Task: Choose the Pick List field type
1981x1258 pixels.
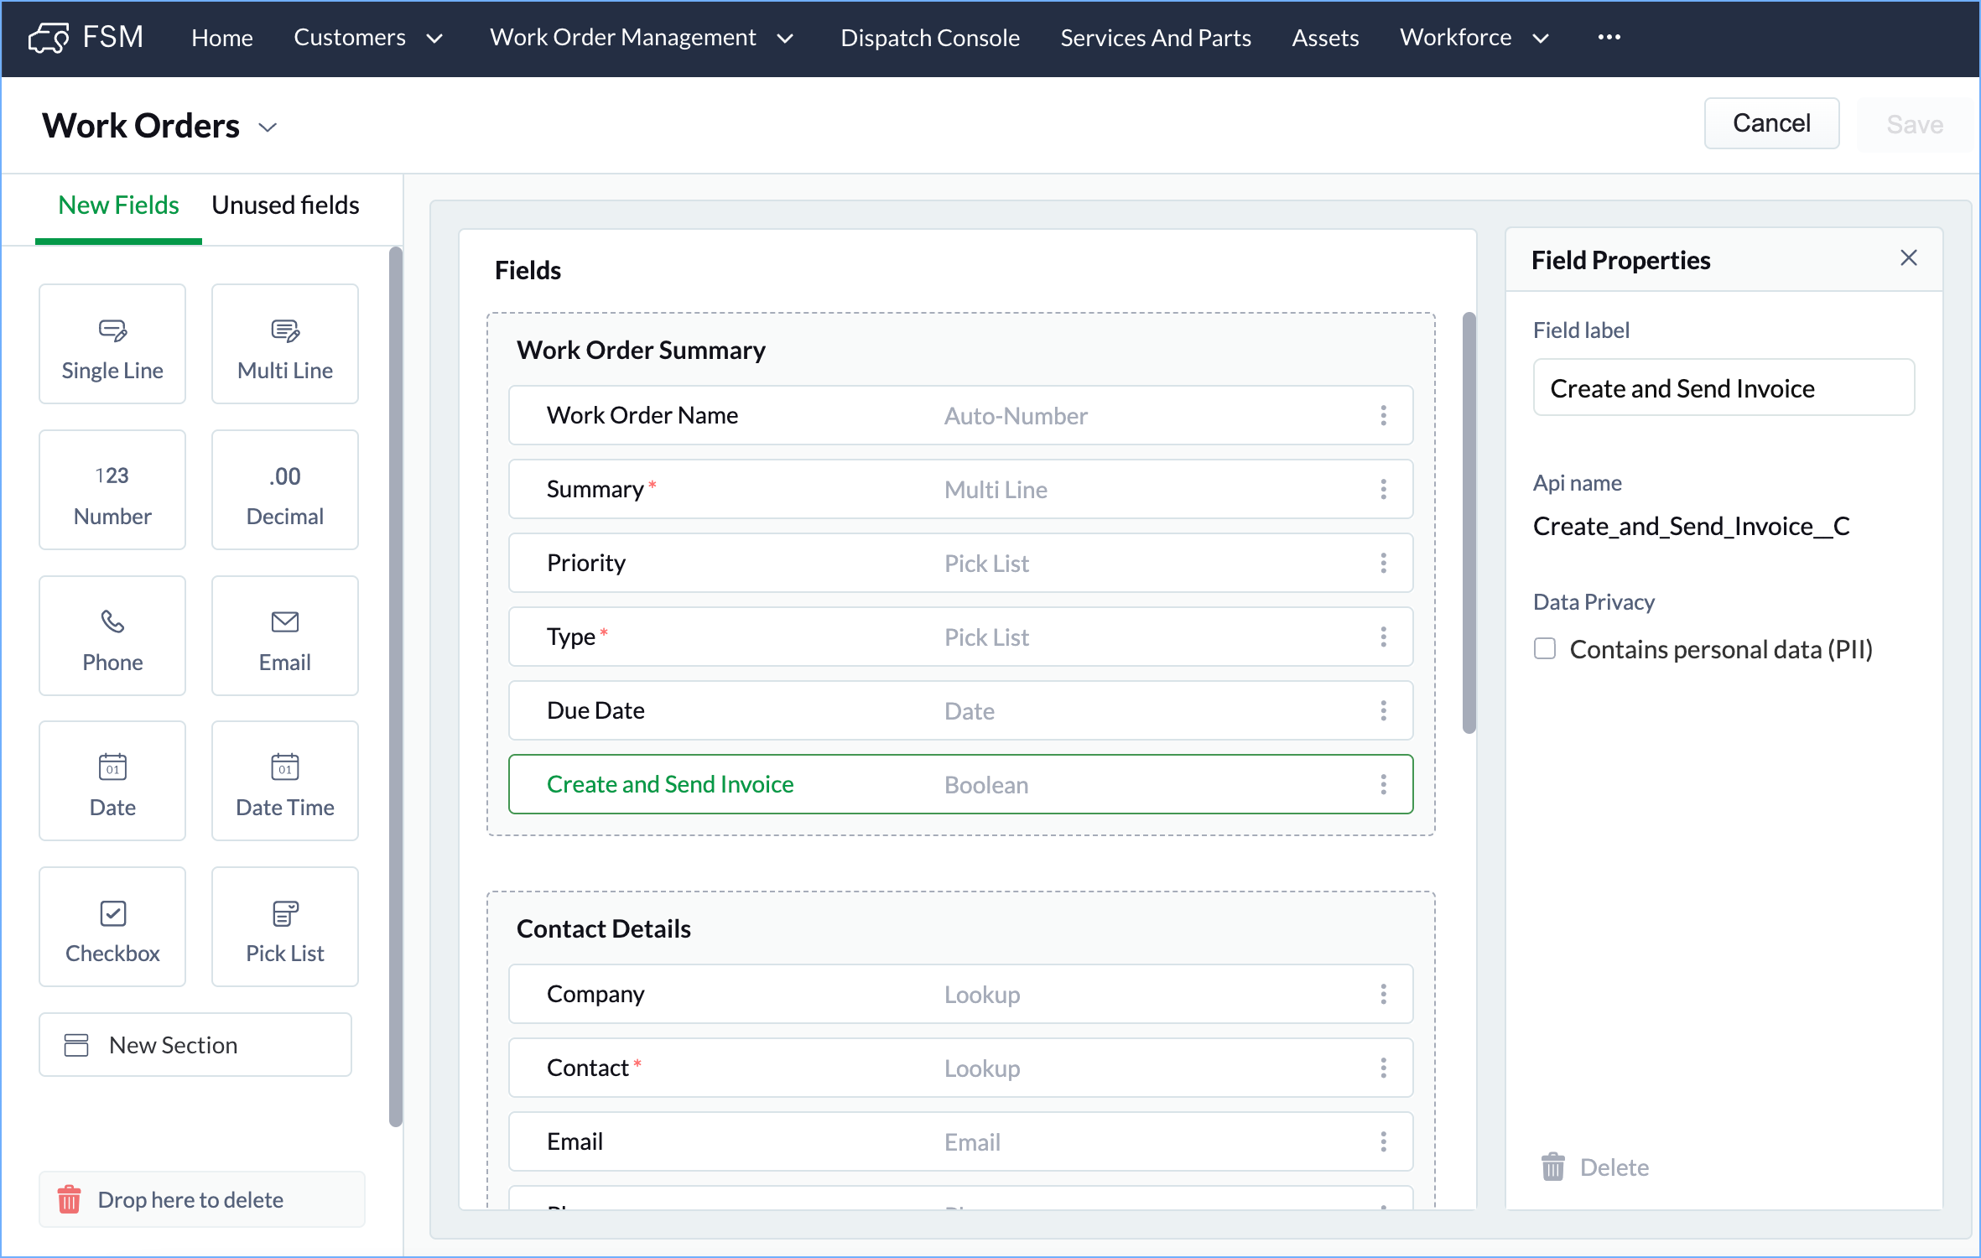Action: 285,928
